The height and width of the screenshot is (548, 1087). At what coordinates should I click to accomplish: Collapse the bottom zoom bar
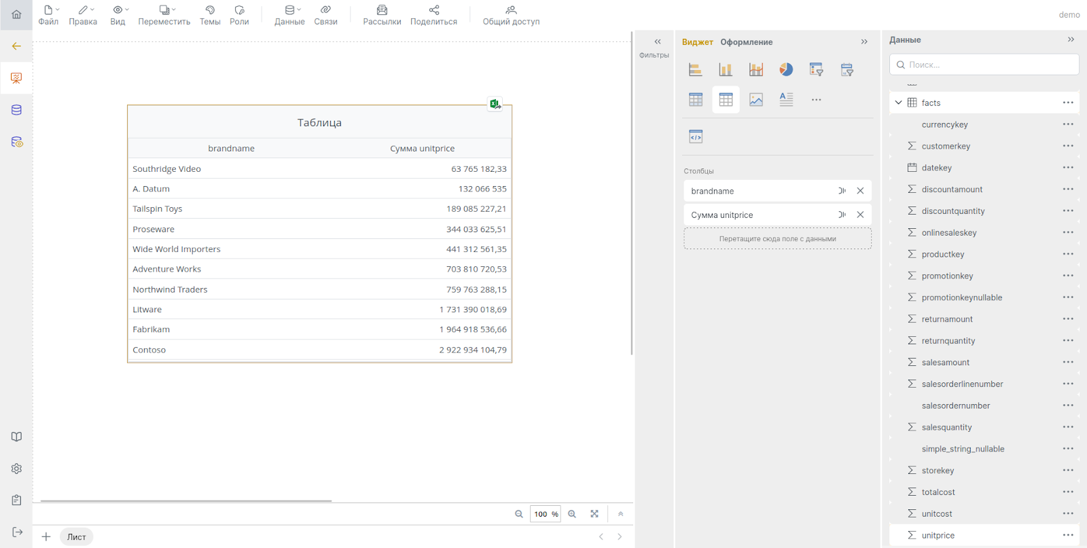(620, 514)
